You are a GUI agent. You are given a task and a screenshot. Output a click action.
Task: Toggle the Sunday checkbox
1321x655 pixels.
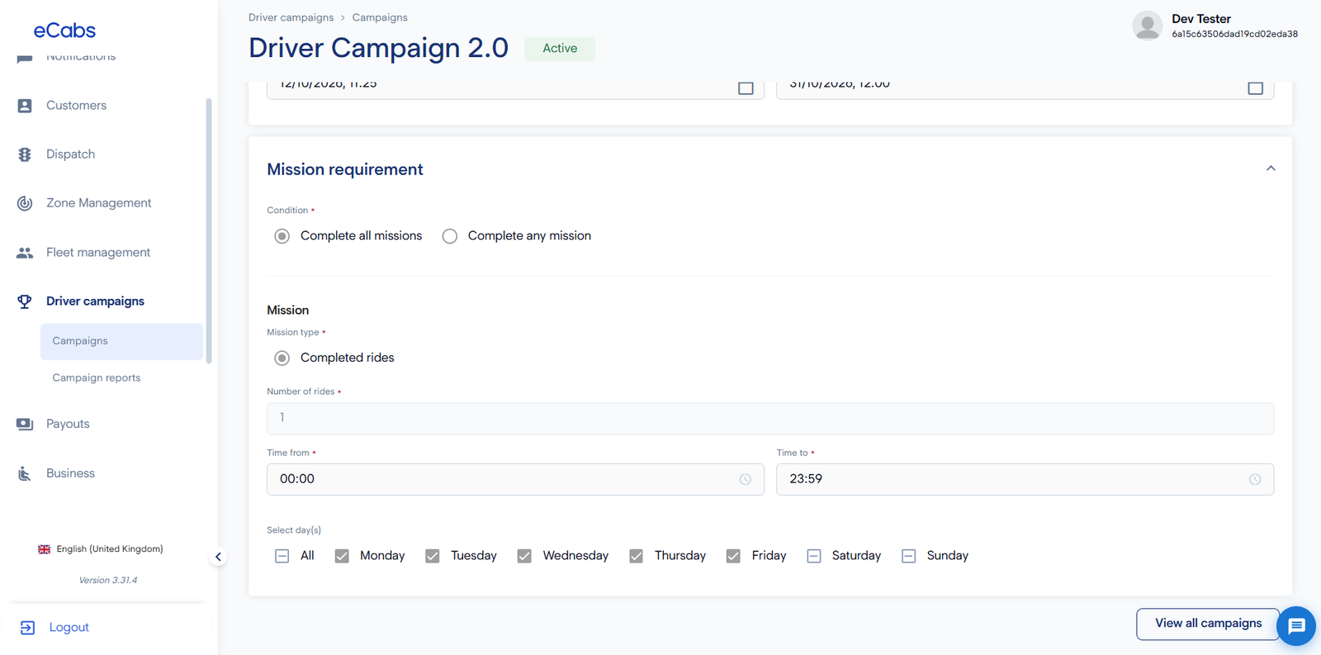click(909, 557)
